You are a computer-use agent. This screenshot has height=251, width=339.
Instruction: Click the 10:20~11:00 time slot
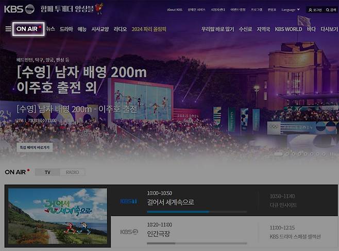(160, 225)
